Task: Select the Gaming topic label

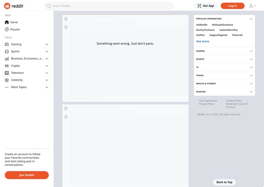Action: (x=16, y=44)
